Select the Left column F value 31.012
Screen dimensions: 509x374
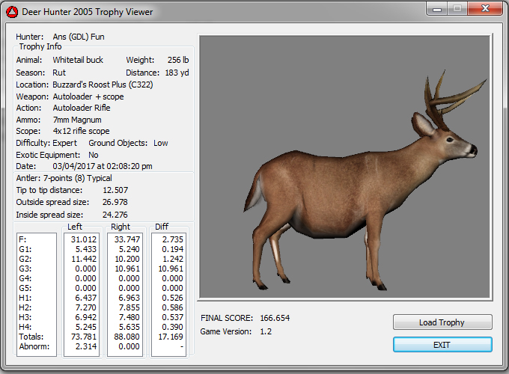coord(82,239)
